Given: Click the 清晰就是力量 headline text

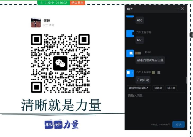Looking at the screenshot, I should coord(61,105).
